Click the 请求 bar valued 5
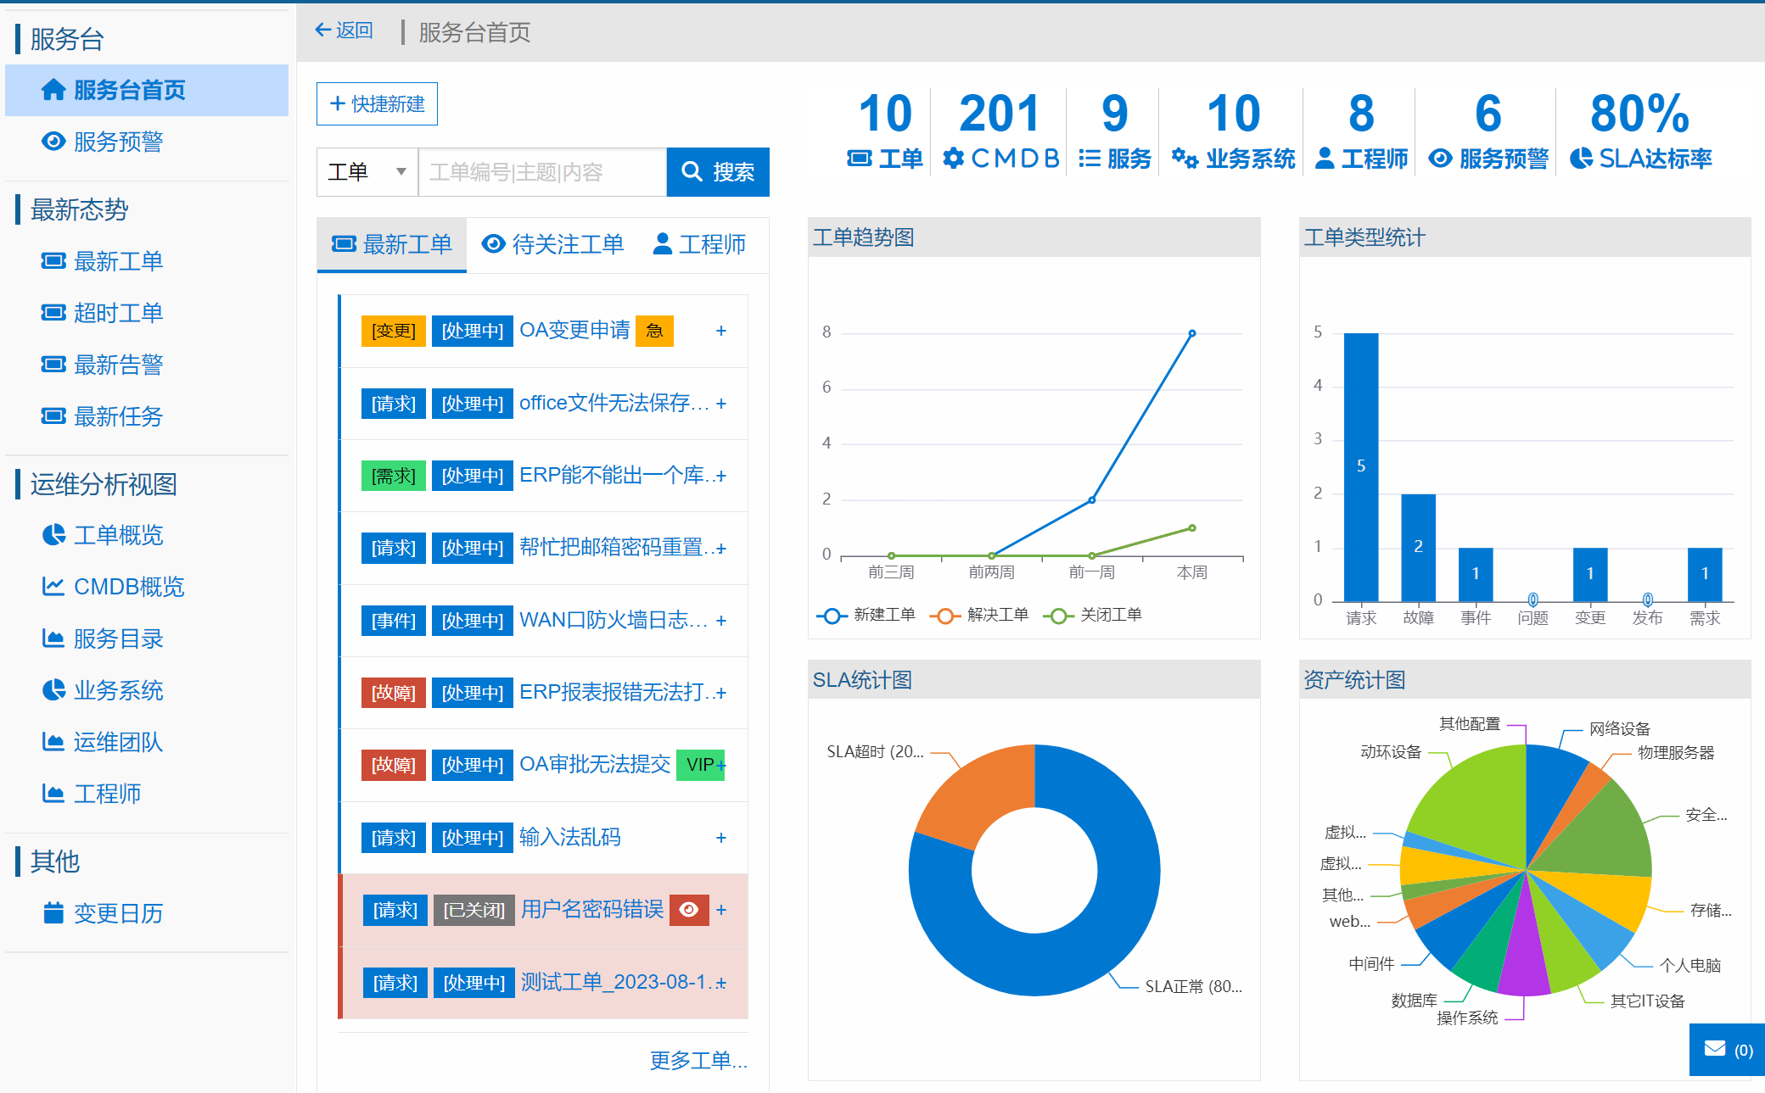This screenshot has width=1765, height=1093. (1361, 467)
